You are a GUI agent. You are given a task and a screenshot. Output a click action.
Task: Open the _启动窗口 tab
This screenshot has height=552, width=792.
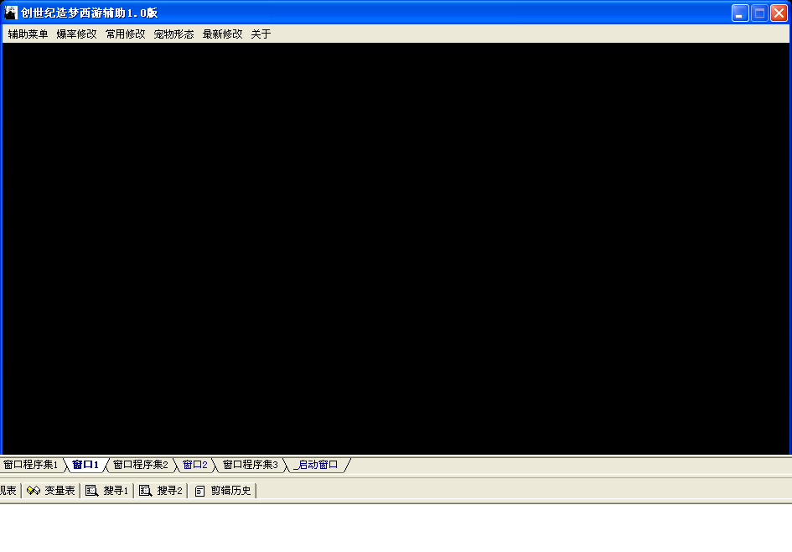click(316, 465)
